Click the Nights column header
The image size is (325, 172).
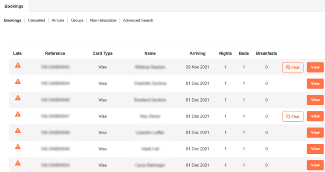(225, 54)
